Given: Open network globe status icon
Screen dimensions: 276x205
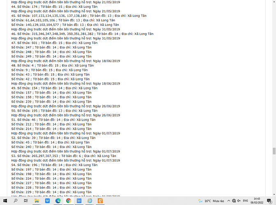Looking at the screenshot, I should tap(234, 201).
